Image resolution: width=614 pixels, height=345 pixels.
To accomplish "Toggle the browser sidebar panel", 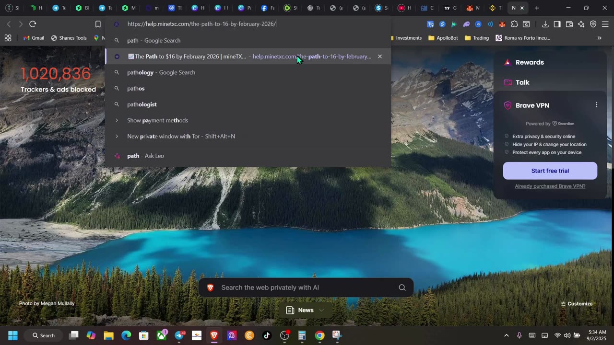I will coord(557,24).
